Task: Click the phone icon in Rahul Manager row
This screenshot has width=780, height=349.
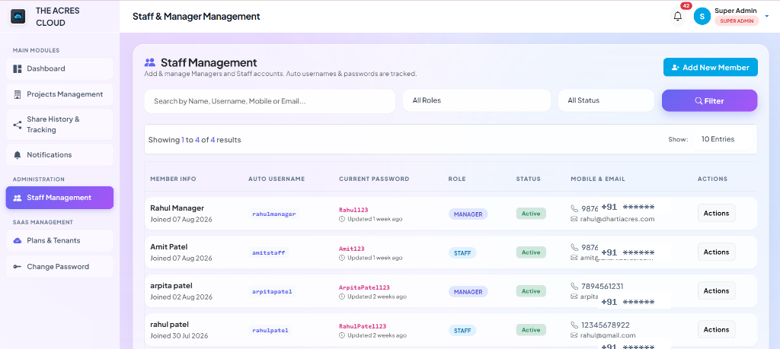Action: (574, 209)
